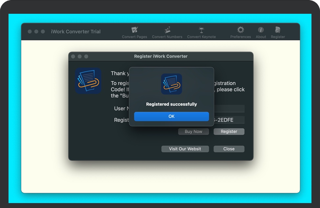Click the iWork Converter logo in register dialog
Screen dimensions: 320x208
(88, 81)
